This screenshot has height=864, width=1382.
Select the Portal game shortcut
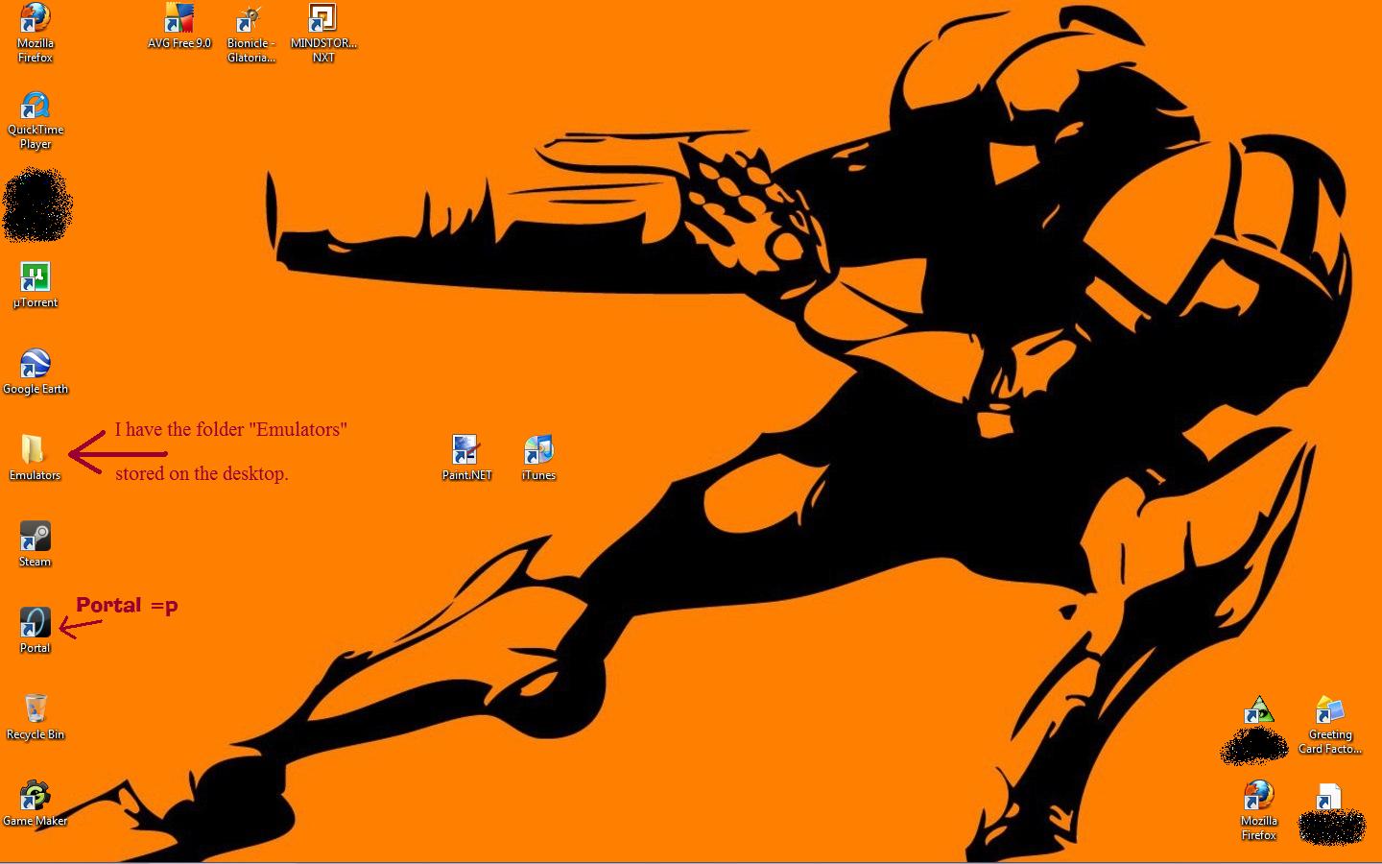[x=36, y=631]
